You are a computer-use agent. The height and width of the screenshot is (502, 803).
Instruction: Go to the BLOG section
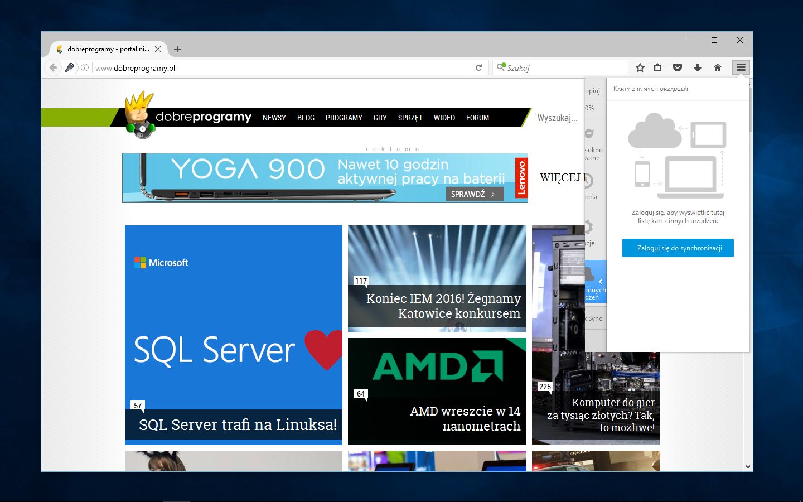[306, 118]
